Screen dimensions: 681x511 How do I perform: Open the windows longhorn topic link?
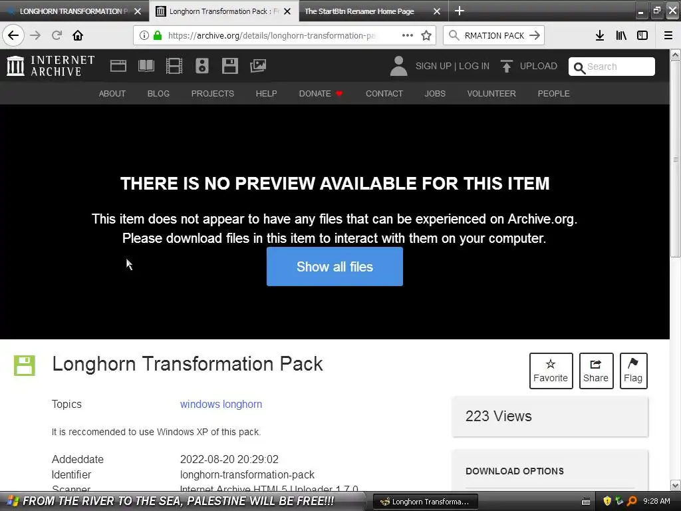pyautogui.click(x=221, y=404)
